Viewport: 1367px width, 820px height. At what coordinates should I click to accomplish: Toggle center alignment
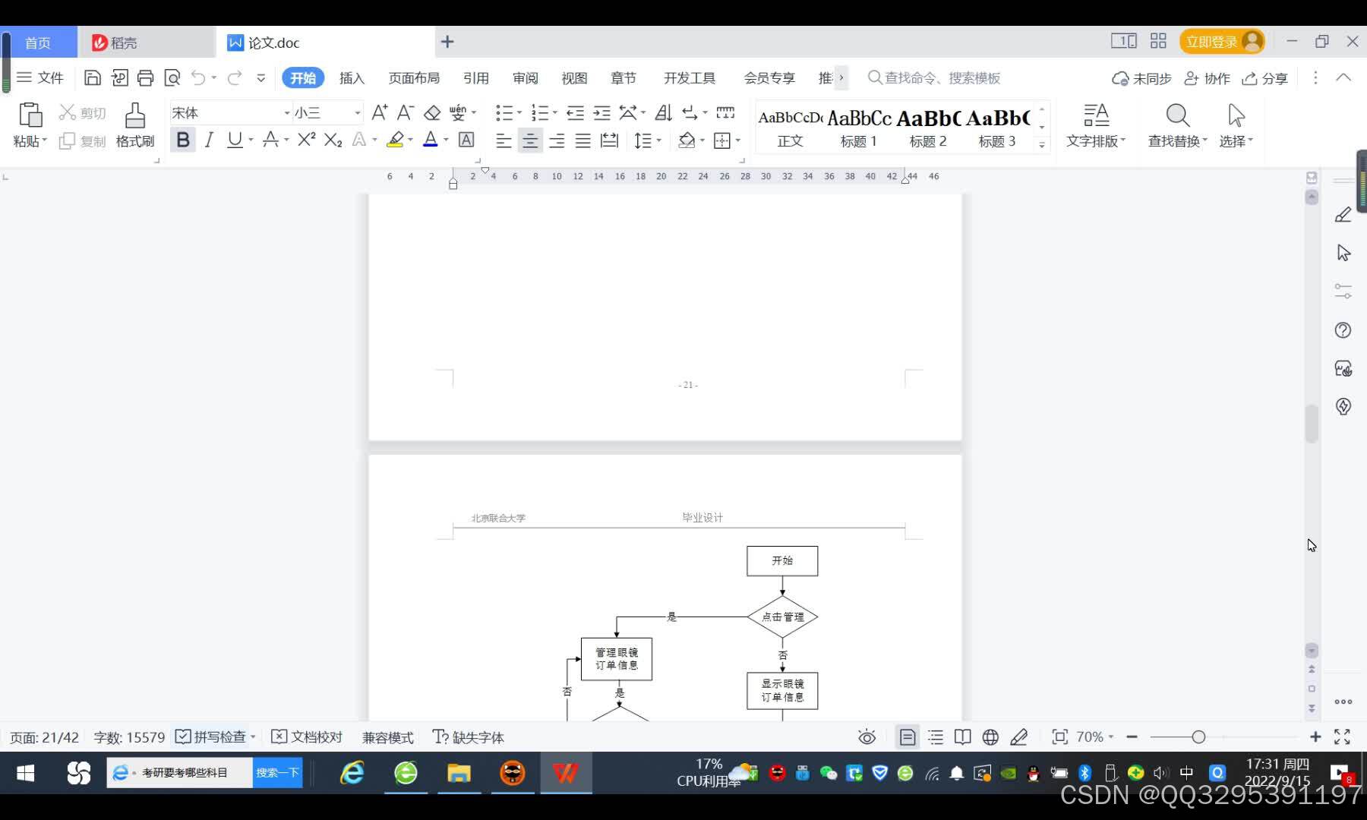[530, 140]
